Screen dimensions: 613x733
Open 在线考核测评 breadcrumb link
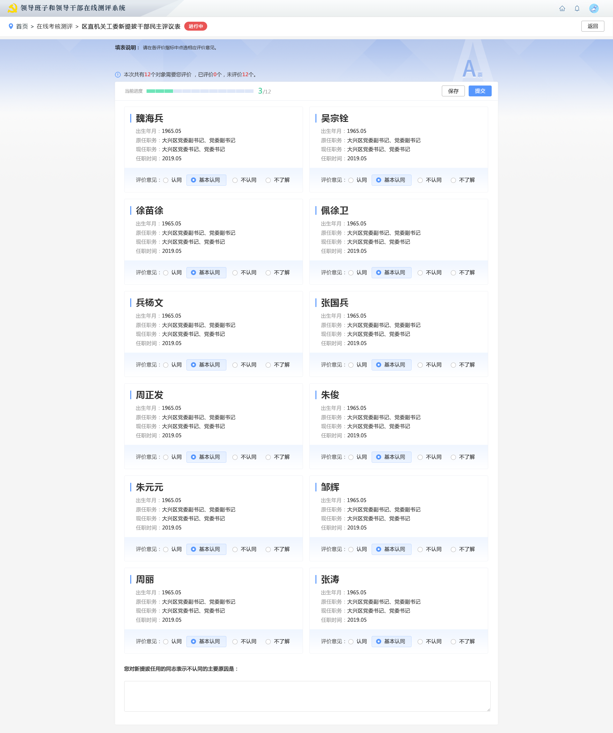pos(55,26)
